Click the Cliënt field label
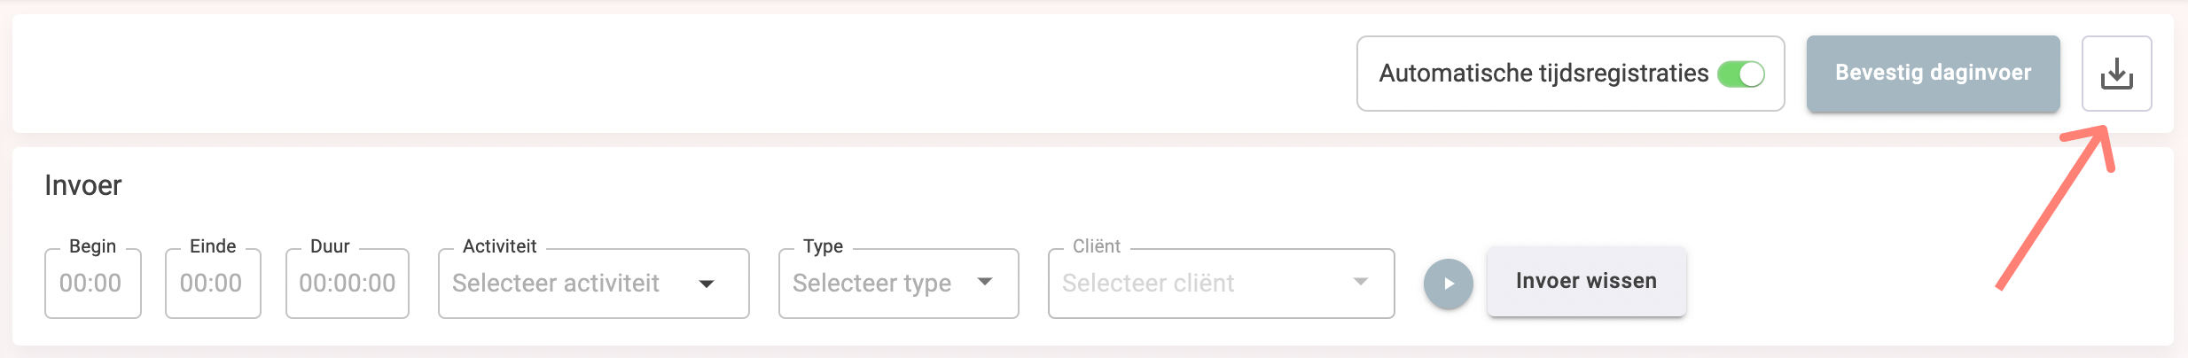 [x=1097, y=246]
